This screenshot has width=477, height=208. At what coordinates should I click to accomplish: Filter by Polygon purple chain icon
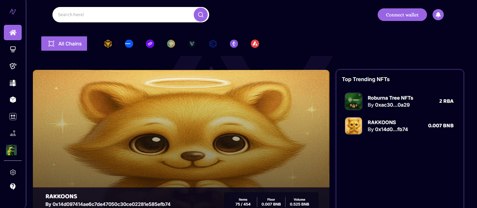pyautogui.click(x=150, y=44)
